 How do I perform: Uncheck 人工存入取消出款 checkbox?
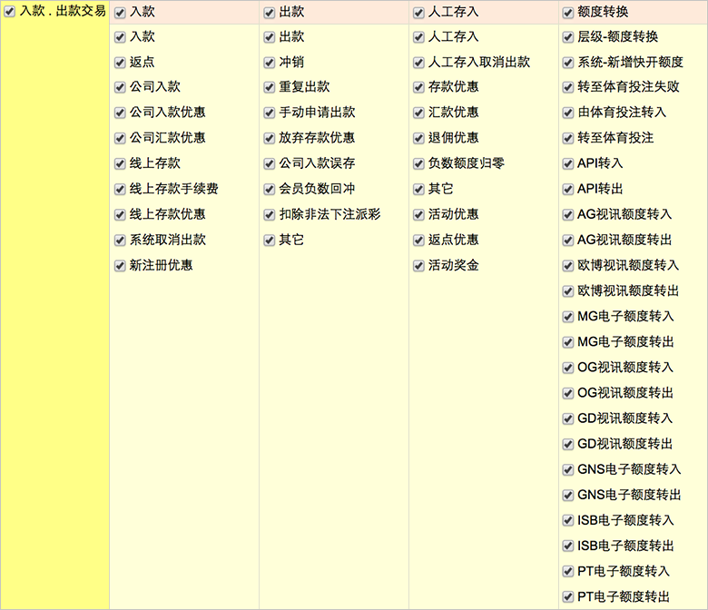(418, 63)
